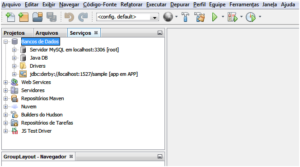Click the Redo arrow icon

point(83,17)
